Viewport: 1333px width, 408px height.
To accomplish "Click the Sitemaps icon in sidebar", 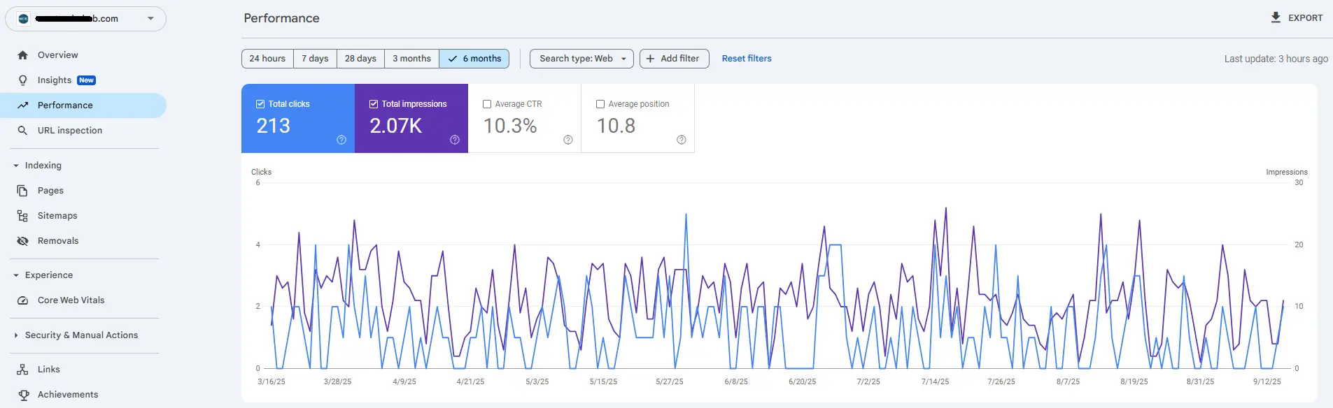I will click(x=22, y=216).
